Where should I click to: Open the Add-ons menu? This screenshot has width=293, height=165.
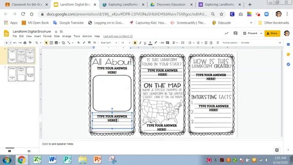[x=87, y=36]
